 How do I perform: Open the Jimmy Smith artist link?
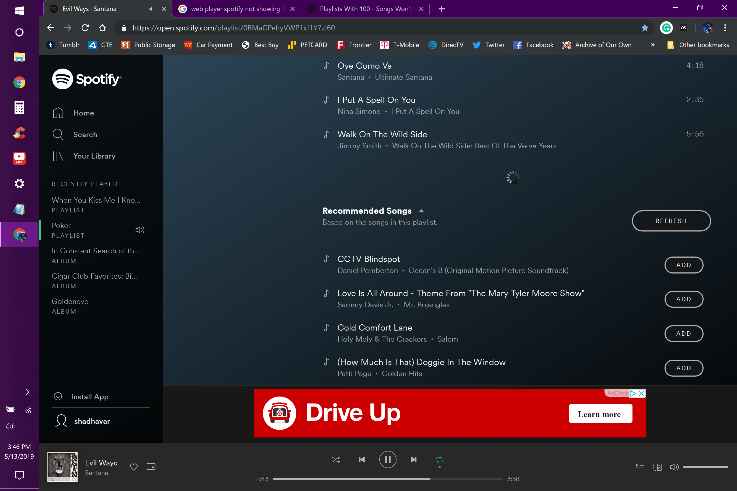pos(359,146)
